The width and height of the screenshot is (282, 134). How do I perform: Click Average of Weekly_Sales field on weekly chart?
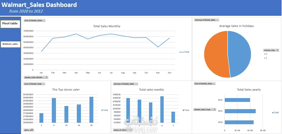tap(125, 84)
